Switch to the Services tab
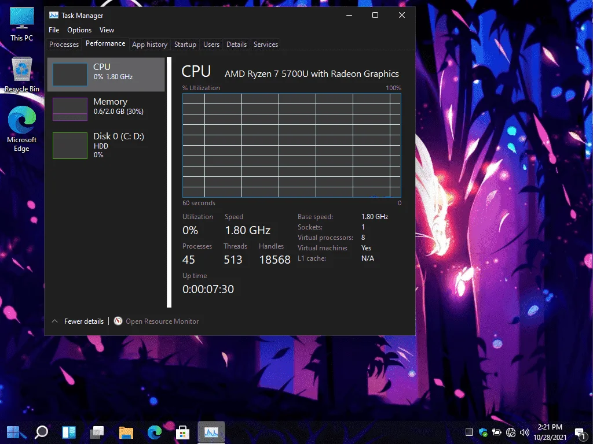 point(266,44)
